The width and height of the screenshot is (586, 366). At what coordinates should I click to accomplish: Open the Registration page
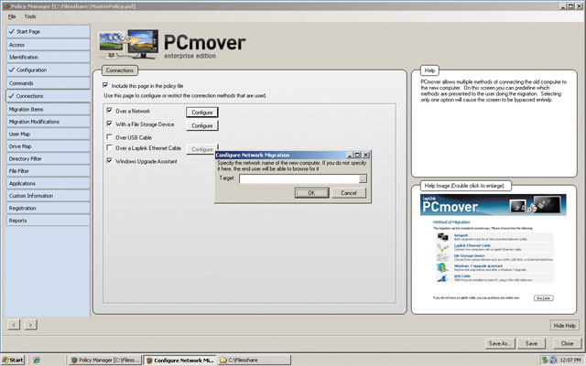48,208
